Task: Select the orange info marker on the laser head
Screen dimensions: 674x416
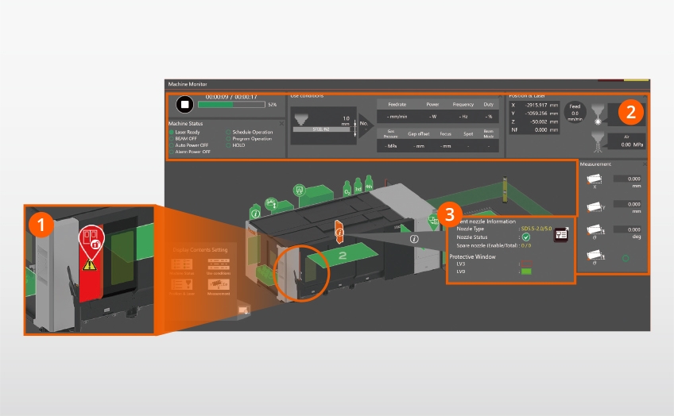Action: (x=339, y=232)
